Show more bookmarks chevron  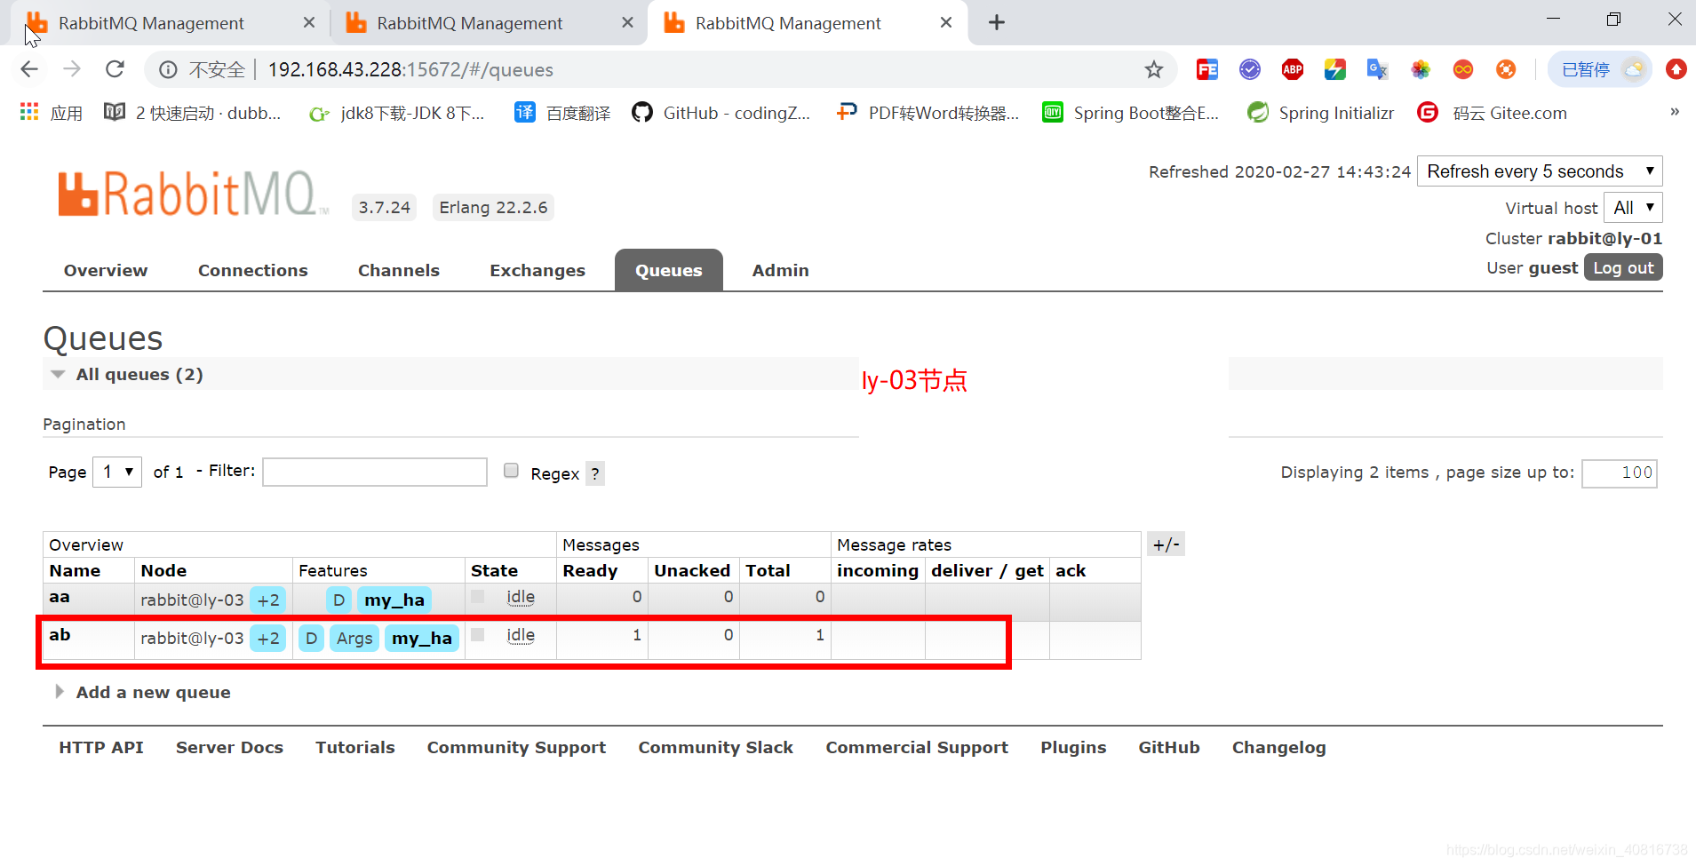tap(1675, 112)
